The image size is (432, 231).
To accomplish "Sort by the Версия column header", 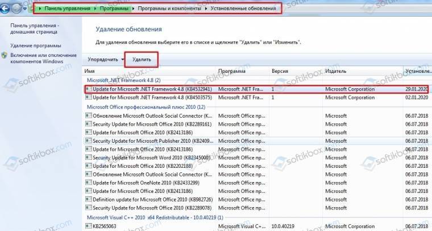I will [x=296, y=71].
